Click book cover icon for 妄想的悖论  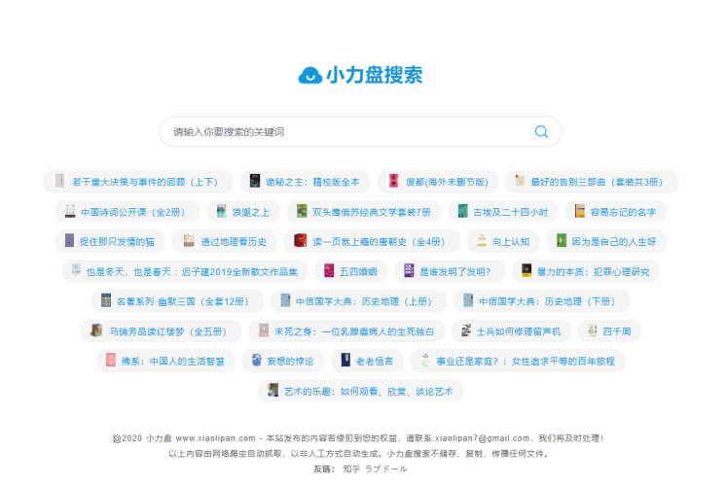click(256, 360)
